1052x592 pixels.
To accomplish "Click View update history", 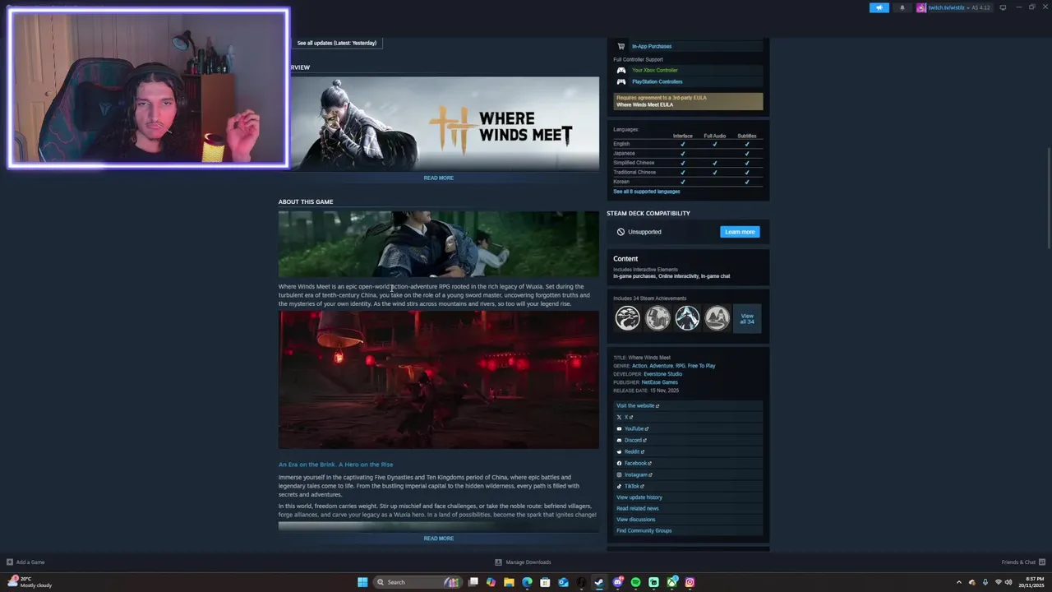I will point(689,497).
